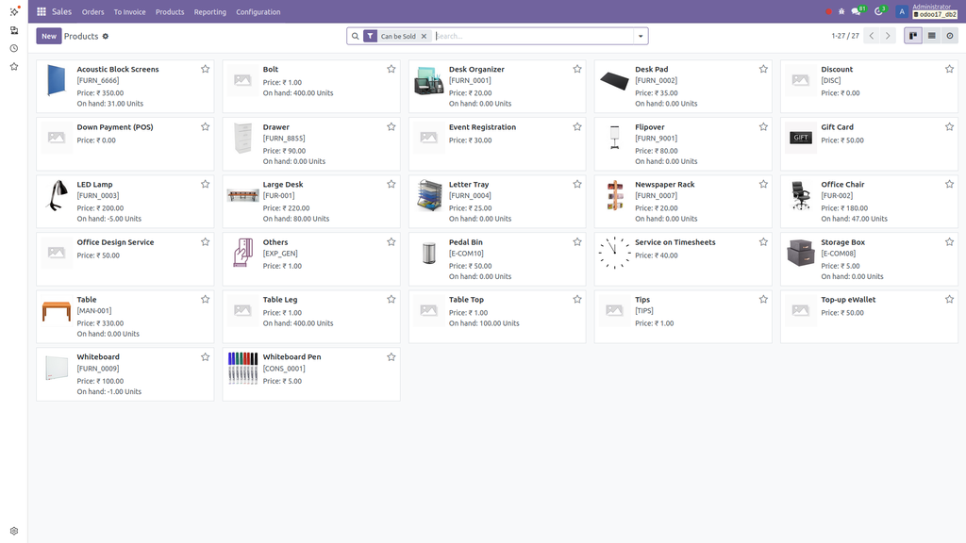Image resolution: width=966 pixels, height=543 pixels.
Task: Open the Down Payment (POS) product
Action: (125, 144)
